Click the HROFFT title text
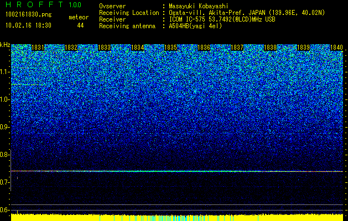The image size is (348, 221). (34, 4)
